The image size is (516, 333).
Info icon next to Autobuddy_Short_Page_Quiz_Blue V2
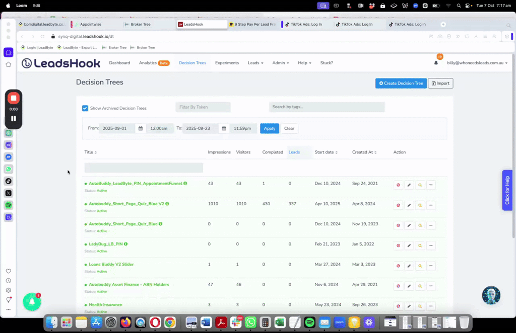(167, 204)
